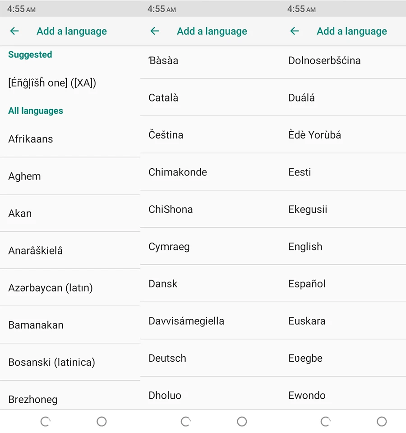The width and height of the screenshot is (406, 433).
Task: Tap home circle icon under left screen
Action: click(101, 421)
